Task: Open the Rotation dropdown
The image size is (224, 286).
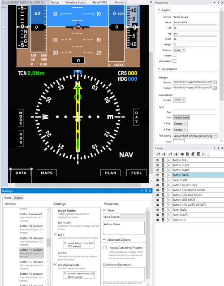Action: click(x=179, y=50)
